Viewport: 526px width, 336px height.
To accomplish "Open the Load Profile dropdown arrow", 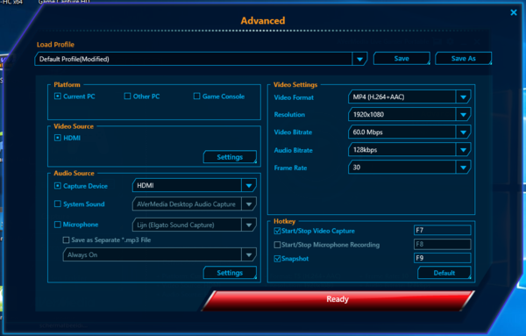I will point(359,59).
